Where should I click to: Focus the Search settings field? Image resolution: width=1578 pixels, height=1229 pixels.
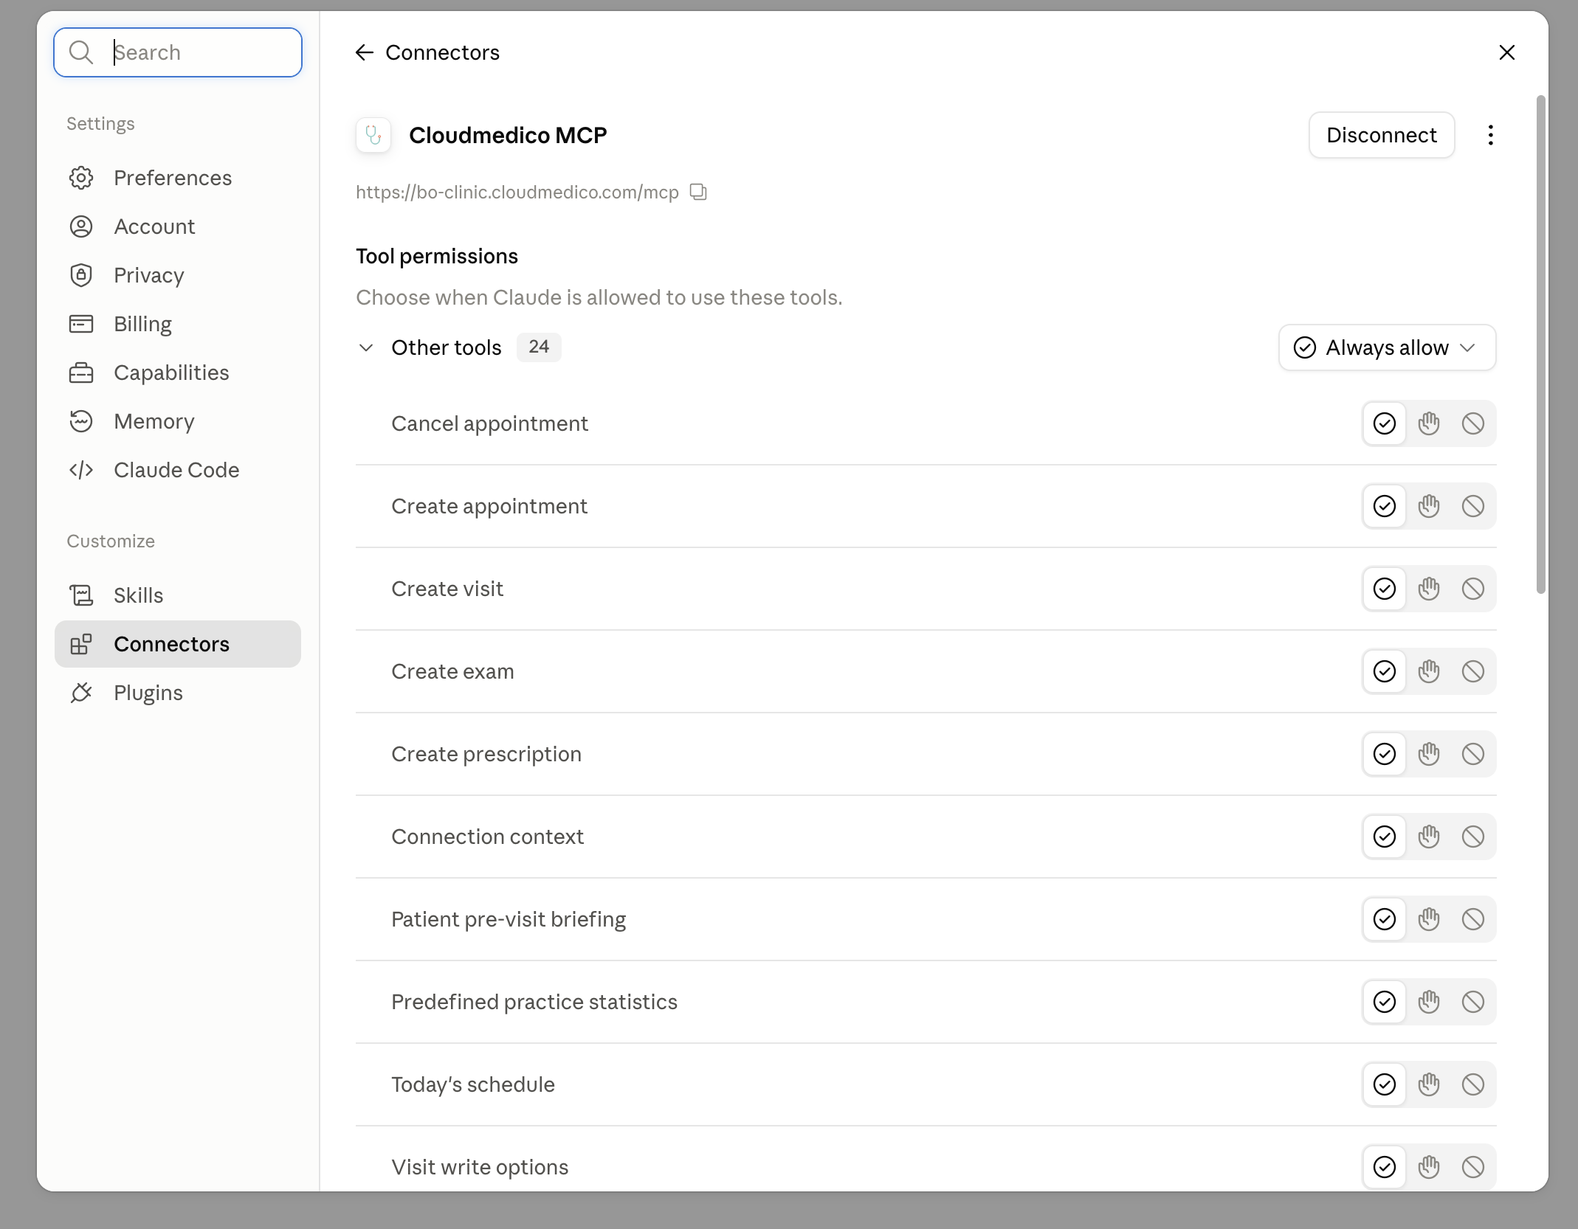tap(178, 52)
